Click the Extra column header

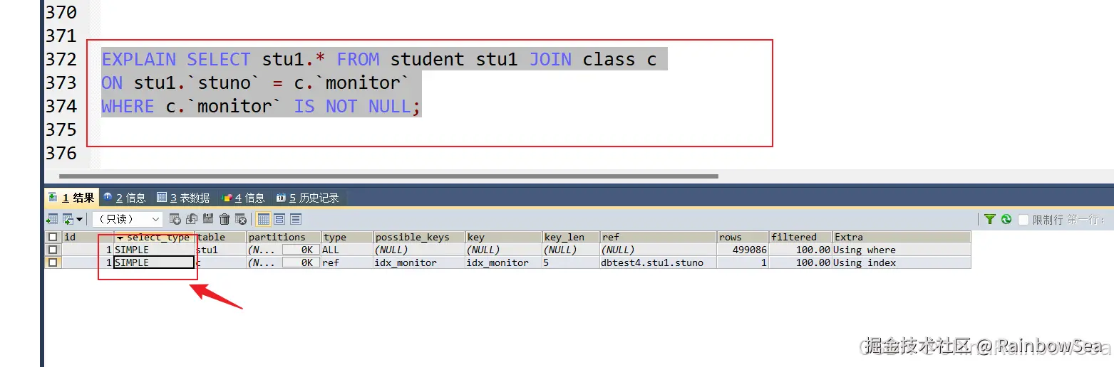tap(902, 237)
